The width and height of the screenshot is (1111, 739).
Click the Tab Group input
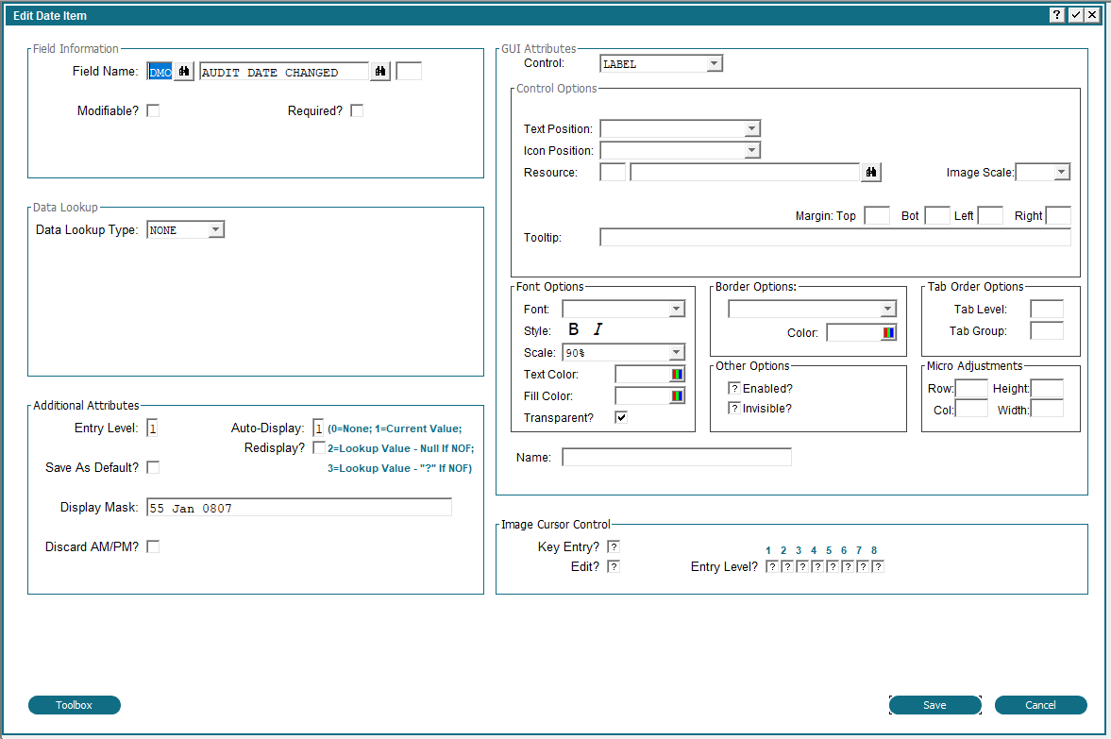[x=1047, y=331]
